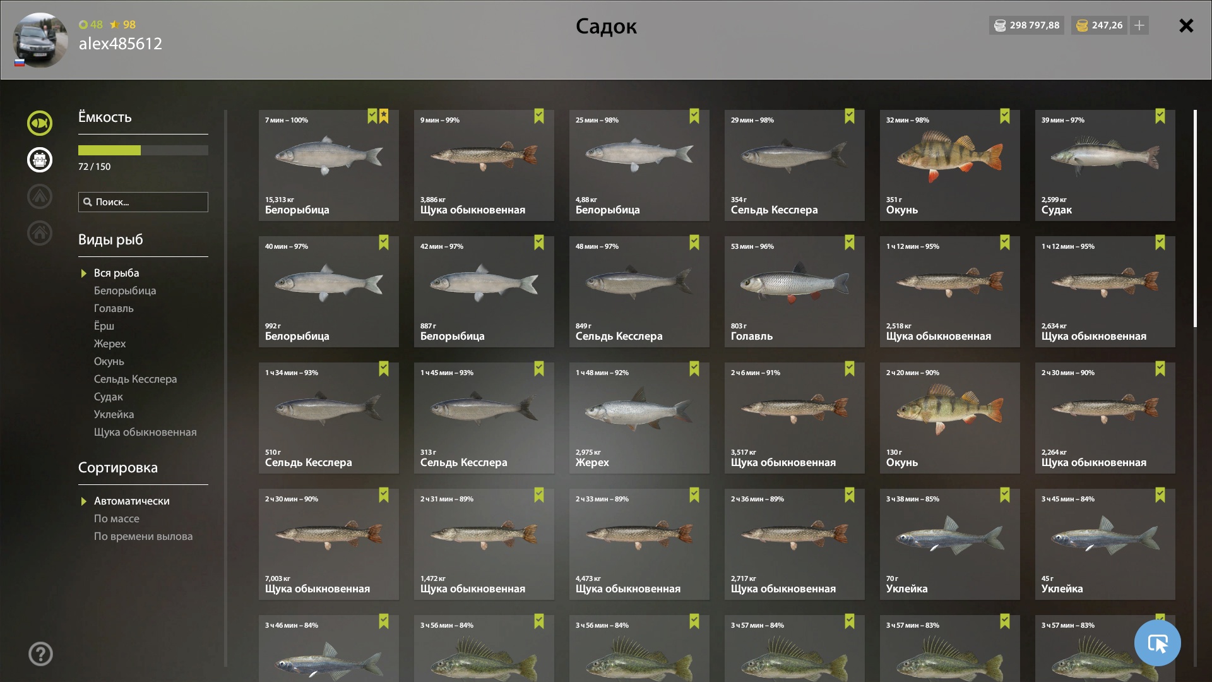Click the silver currency balance 298 797,88
This screenshot has height=682, width=1212.
click(1026, 25)
